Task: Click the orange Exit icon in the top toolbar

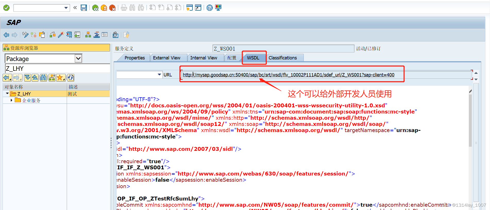Action: click(104, 8)
